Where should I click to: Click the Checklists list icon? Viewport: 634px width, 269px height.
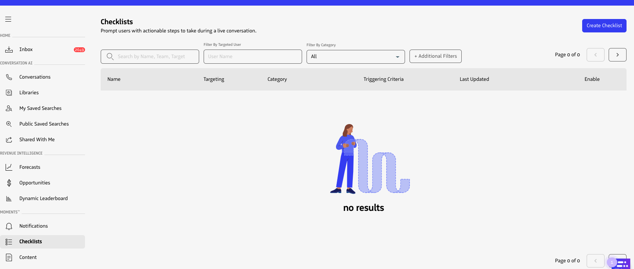[x=9, y=242]
